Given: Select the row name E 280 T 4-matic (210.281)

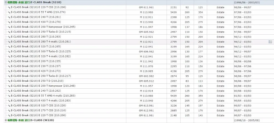Looking at the screenshot, I should pyautogui.click(x=41, y=42).
